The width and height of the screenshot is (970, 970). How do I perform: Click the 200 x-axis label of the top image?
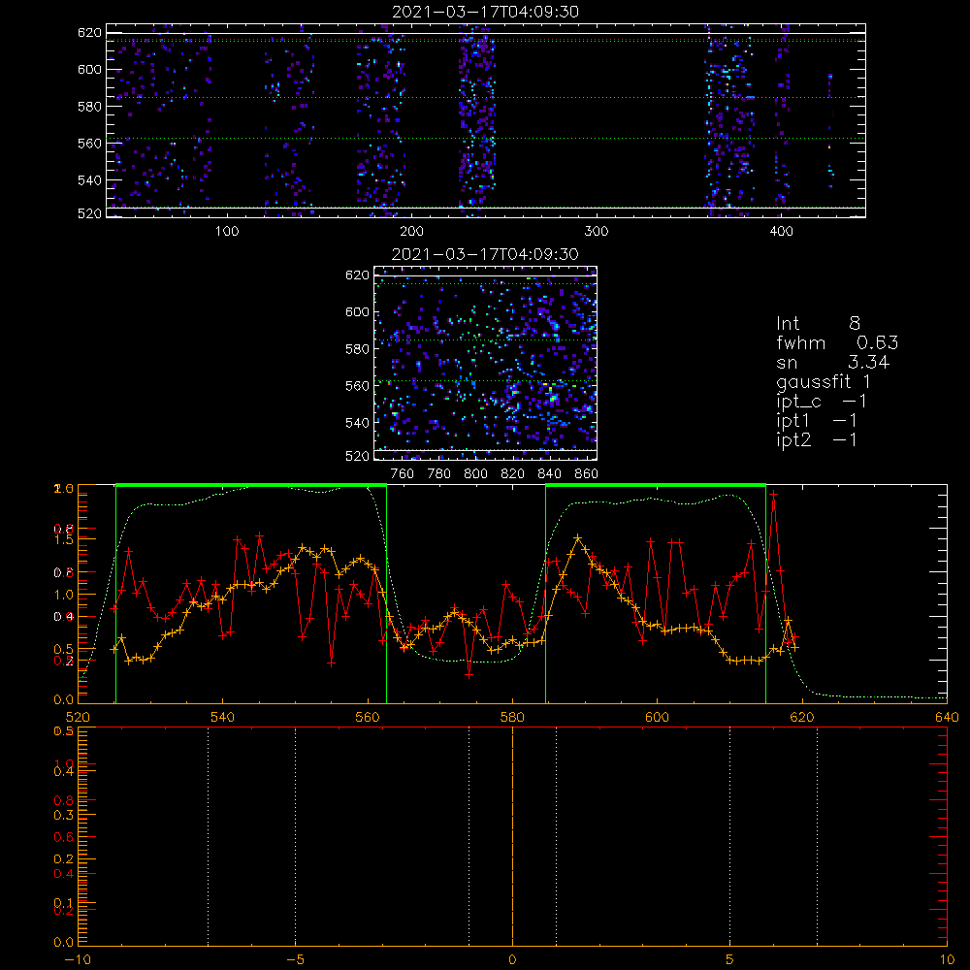411,232
